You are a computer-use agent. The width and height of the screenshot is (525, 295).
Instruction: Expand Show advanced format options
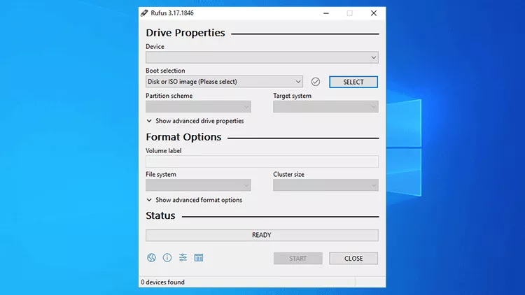[x=194, y=200]
